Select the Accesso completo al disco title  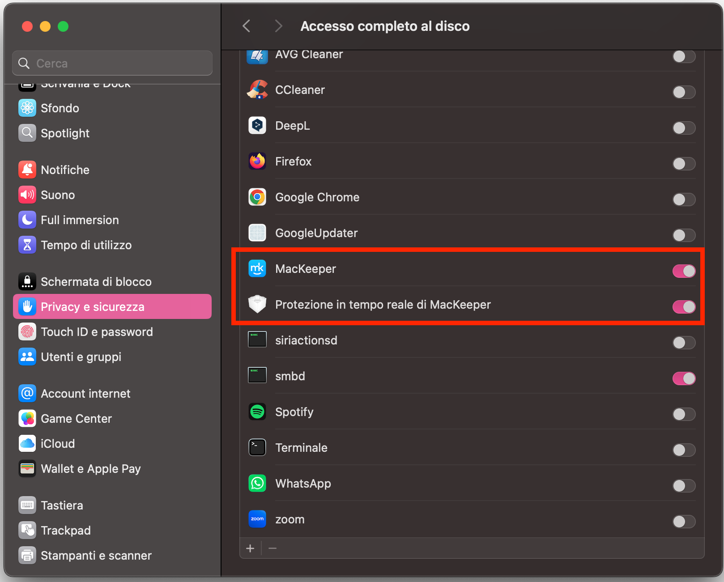385,26
